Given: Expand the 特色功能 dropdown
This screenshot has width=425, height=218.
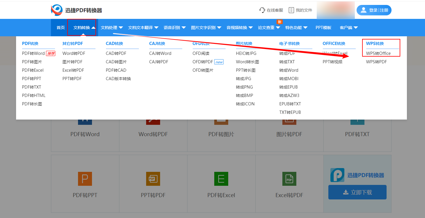Looking at the screenshot, I should pos(296,28).
